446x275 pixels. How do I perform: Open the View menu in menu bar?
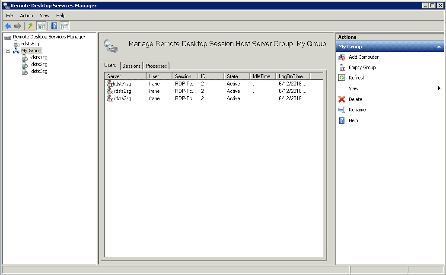click(45, 16)
